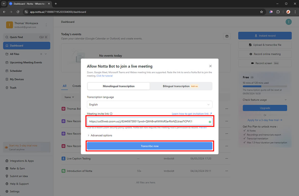This screenshot has height=196, width=299.
Task: Close the Dashboard : Notta browser tab
Action: click(x=49, y=4)
